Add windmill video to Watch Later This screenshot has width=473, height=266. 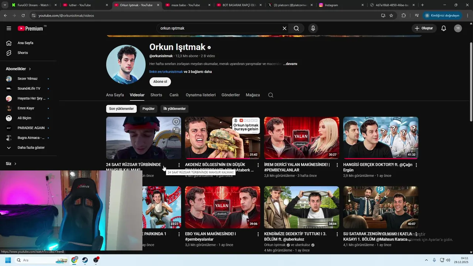176,122
